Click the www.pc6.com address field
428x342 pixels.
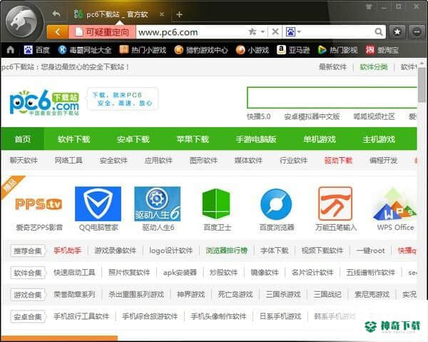(x=191, y=32)
